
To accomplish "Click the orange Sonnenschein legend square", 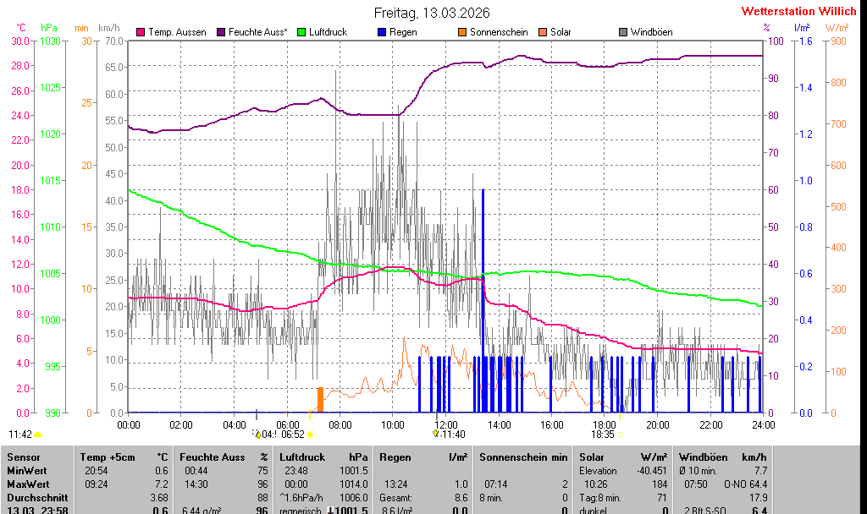I will (462, 32).
